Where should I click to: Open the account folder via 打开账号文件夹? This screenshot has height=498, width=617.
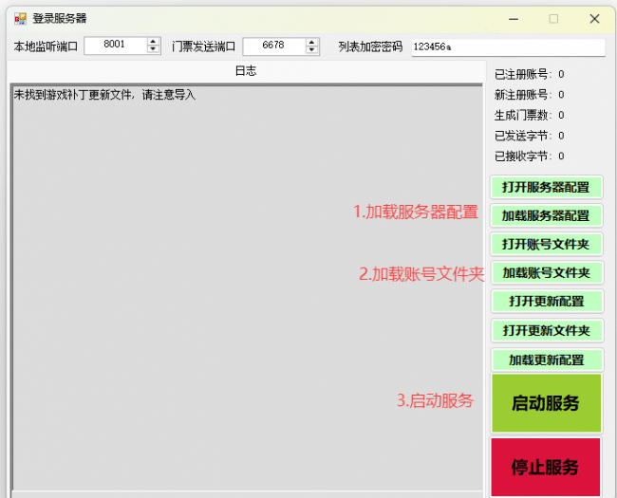546,245
